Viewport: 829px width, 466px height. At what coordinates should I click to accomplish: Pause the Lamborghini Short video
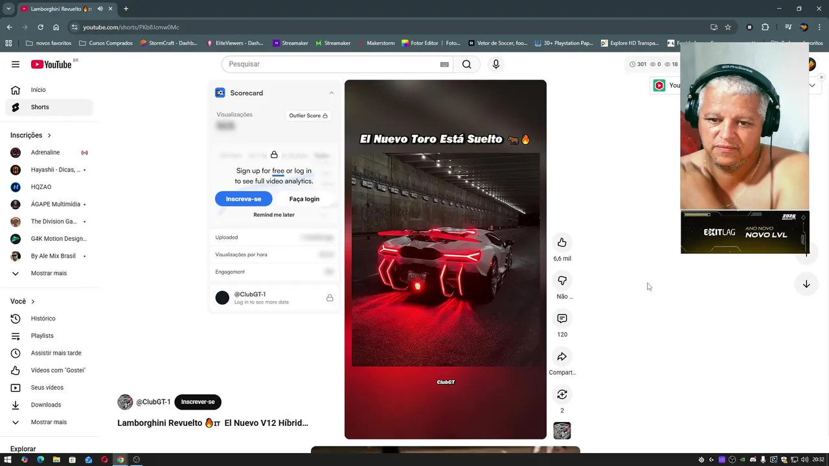(x=446, y=259)
